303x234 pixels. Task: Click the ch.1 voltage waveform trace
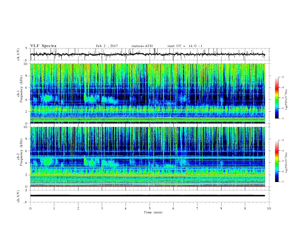coord(147,54)
